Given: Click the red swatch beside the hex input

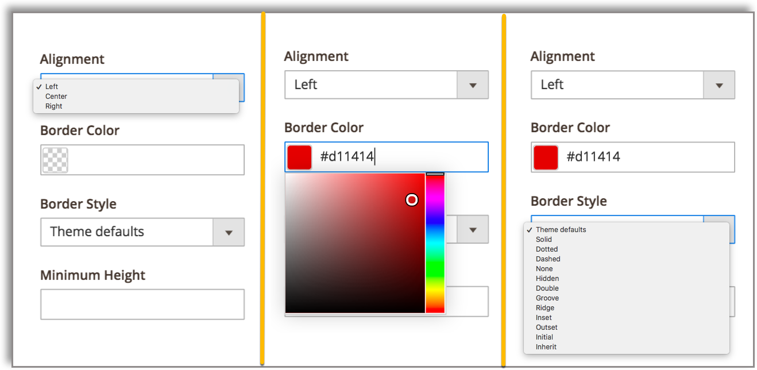Looking at the screenshot, I should click(x=299, y=156).
